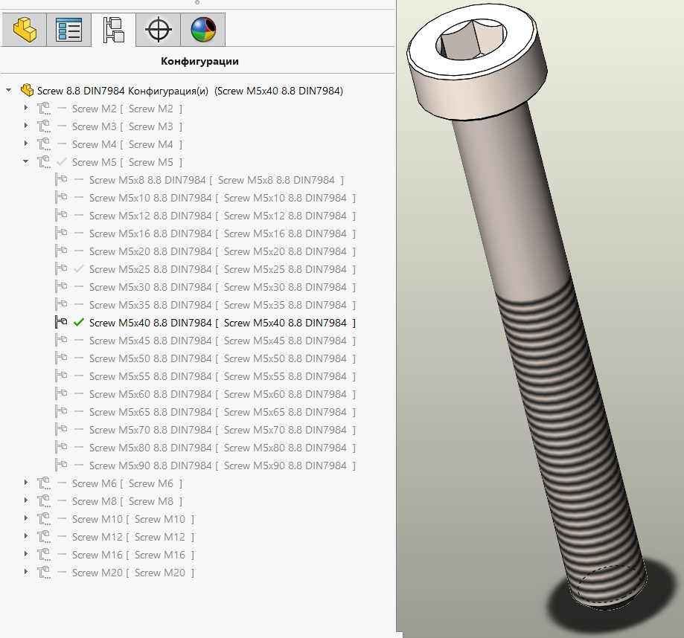Viewport: 684px width, 638px height.
Task: Open the DisplayManager color ball tab
Action: 202,30
